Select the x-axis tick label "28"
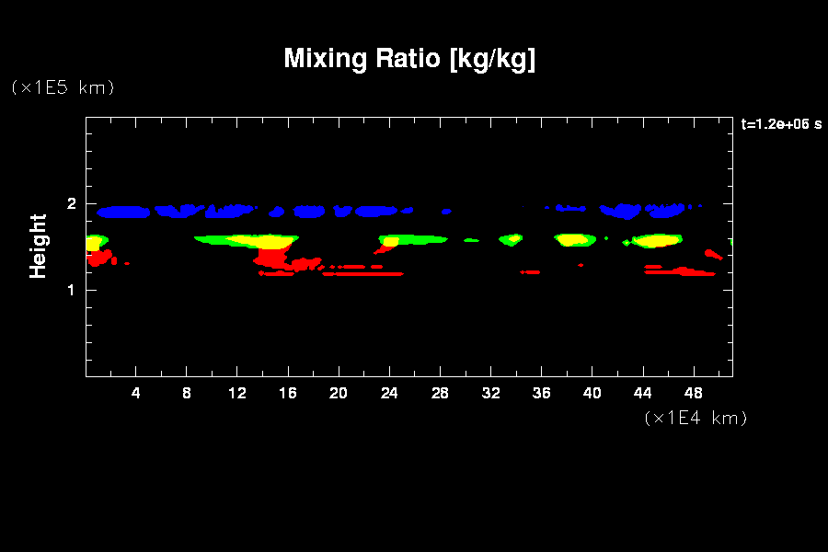The height and width of the screenshot is (552, 828). click(x=440, y=393)
